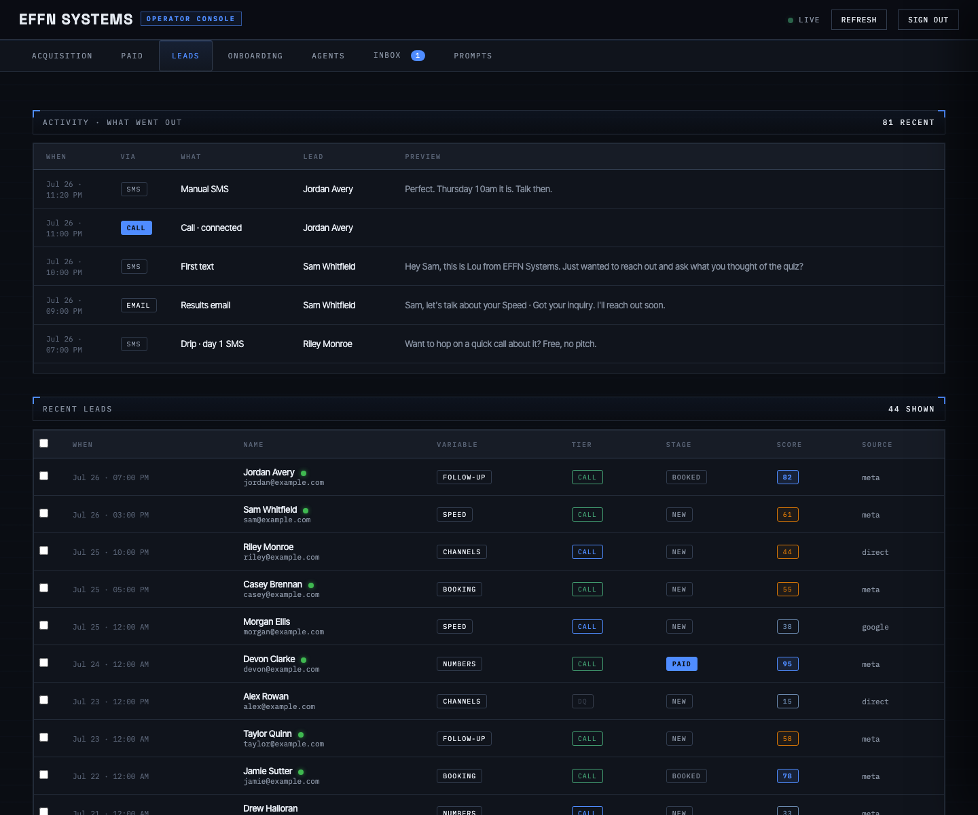Click the Refresh button
The width and height of the screenshot is (978, 815).
point(858,20)
